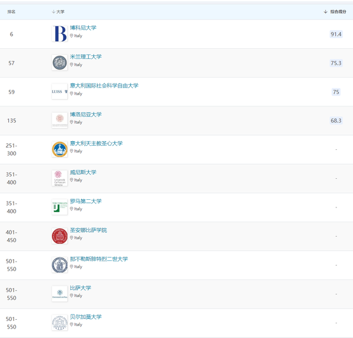The width and height of the screenshot is (353, 338).
Task: Click rank 401-450 in the ranking column
Action: (x=12, y=236)
